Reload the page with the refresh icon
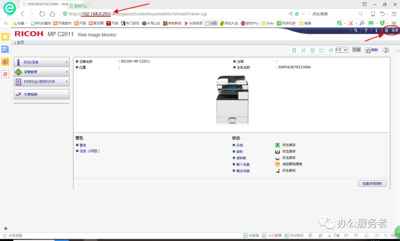This screenshot has width=400, height=241. [x=42, y=14]
